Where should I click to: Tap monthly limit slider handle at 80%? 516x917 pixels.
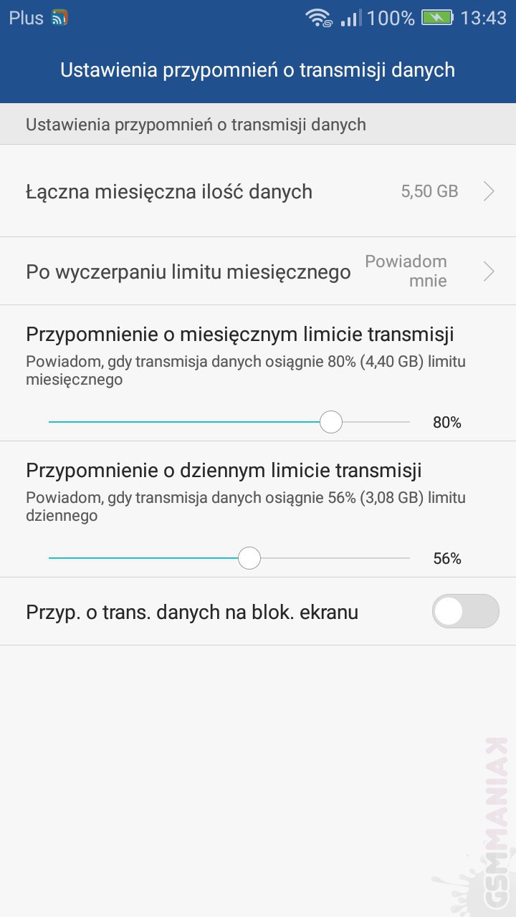pos(330,422)
